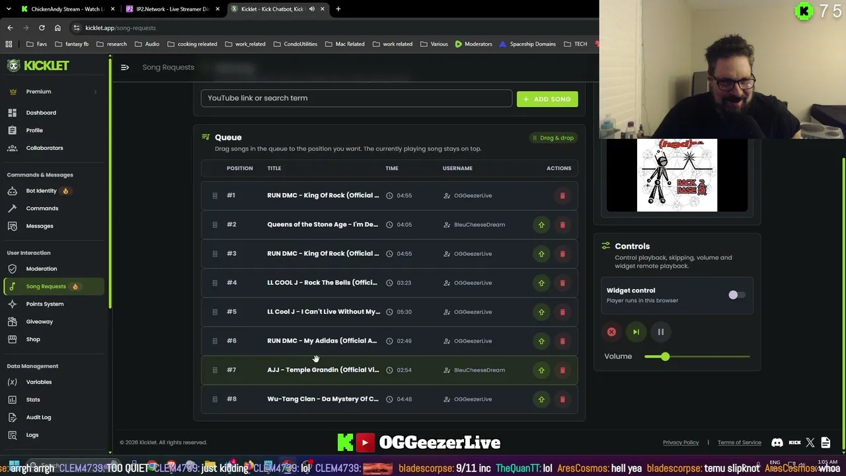Open the Audio bookmark folder

(x=147, y=44)
